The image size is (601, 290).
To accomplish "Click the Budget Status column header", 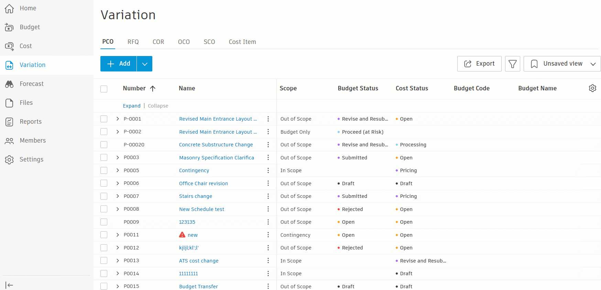I will point(358,88).
